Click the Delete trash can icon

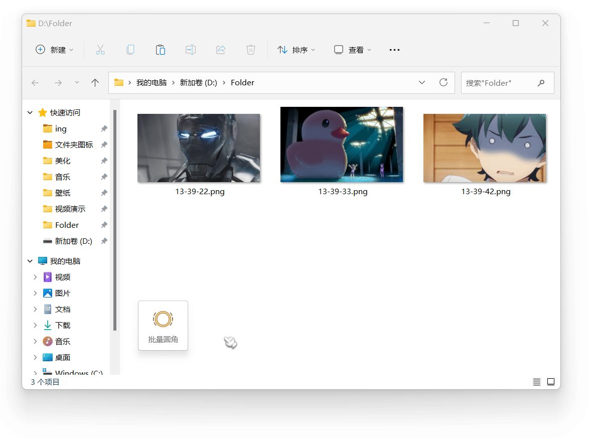[251, 50]
